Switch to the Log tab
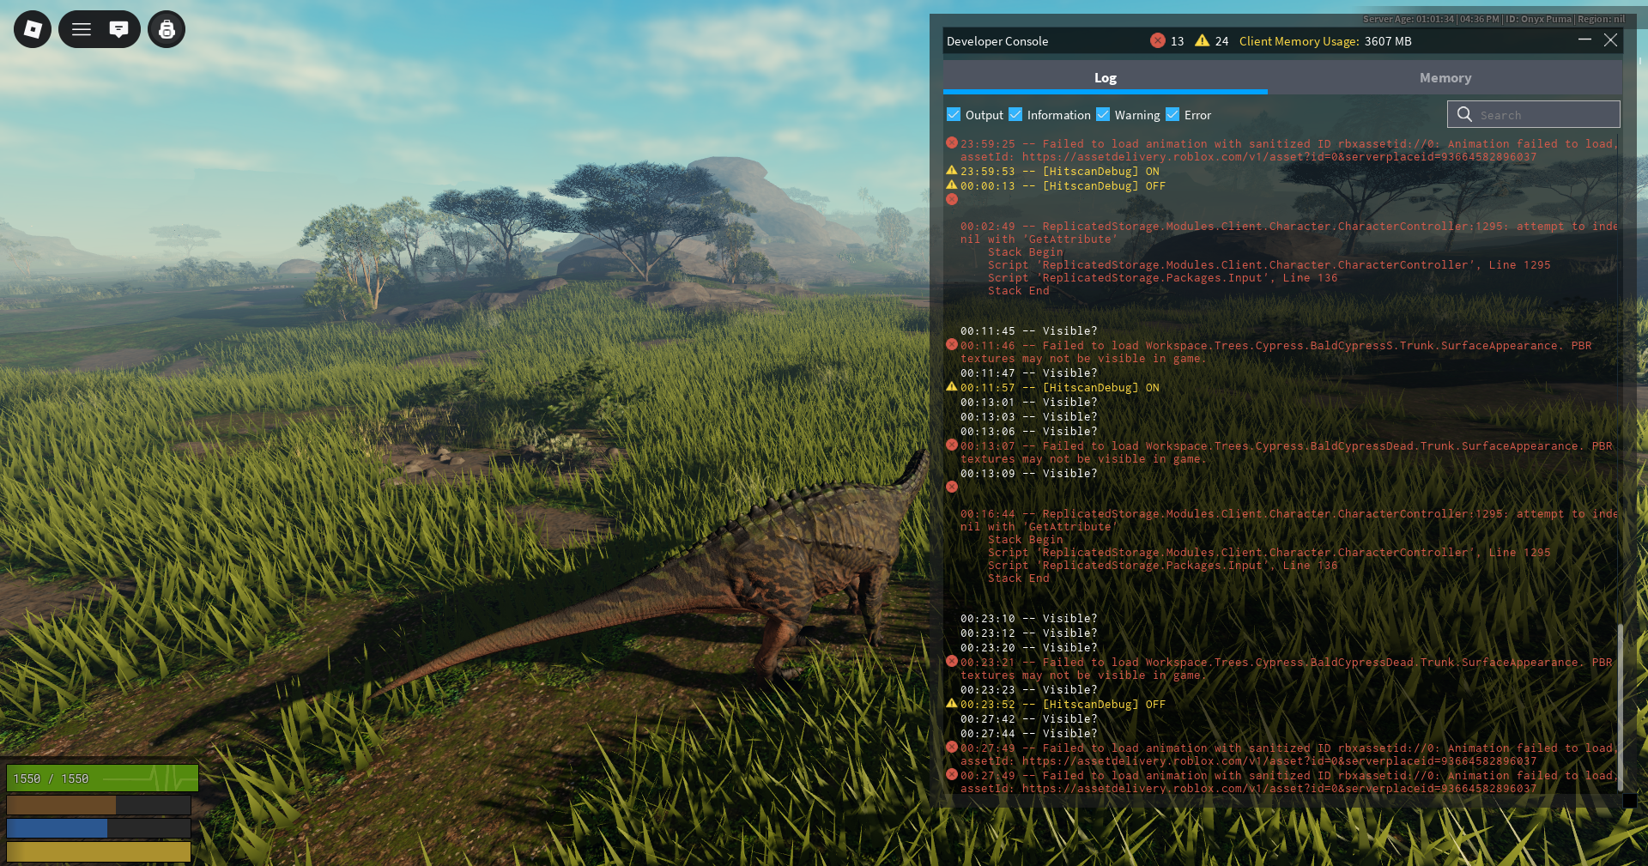 [1106, 77]
